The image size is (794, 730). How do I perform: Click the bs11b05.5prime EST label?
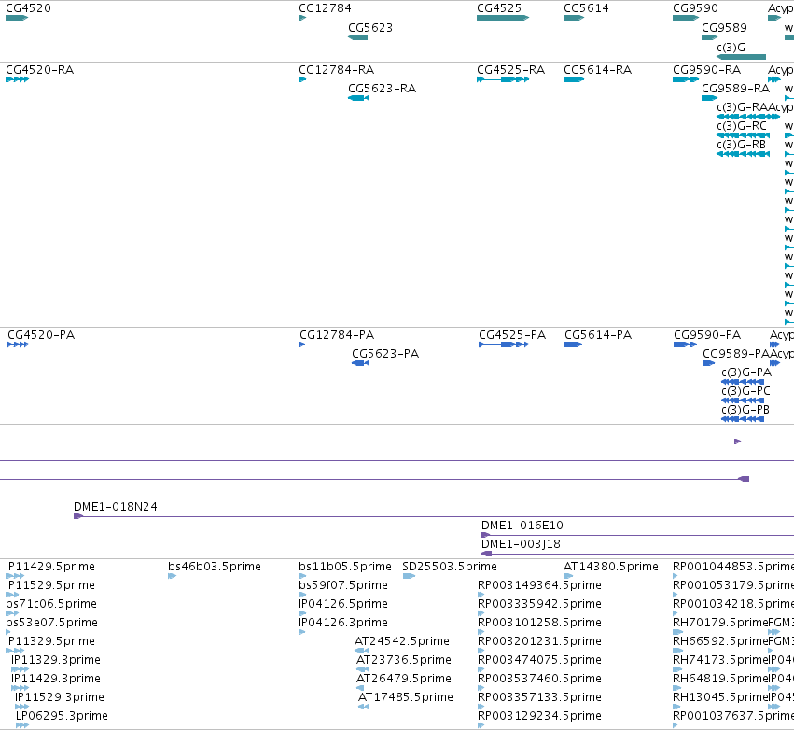(345, 567)
